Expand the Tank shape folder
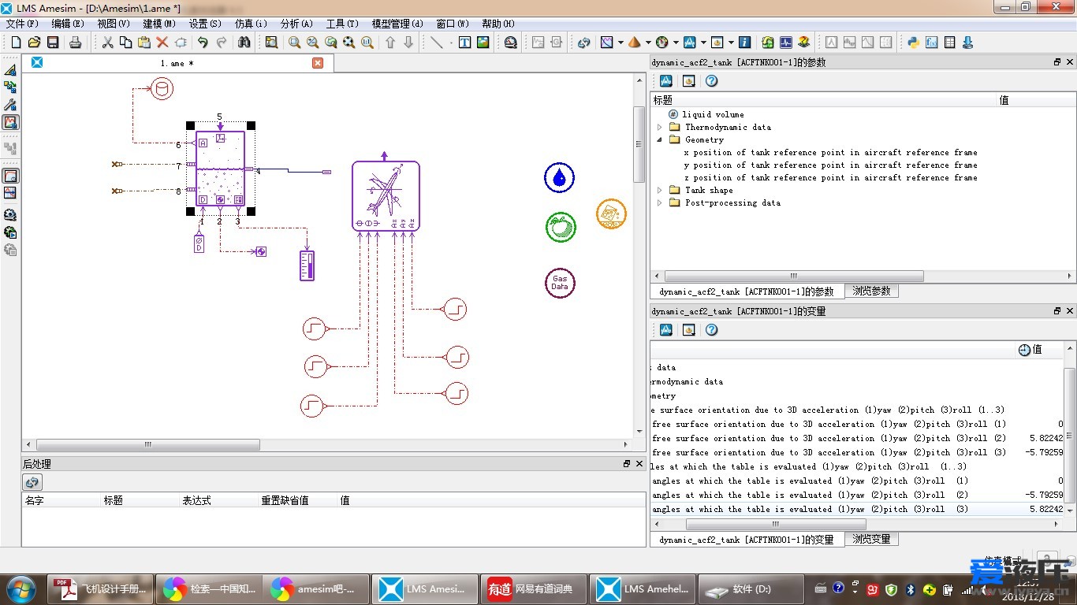Viewport: 1077px width, 605px height. 661,190
